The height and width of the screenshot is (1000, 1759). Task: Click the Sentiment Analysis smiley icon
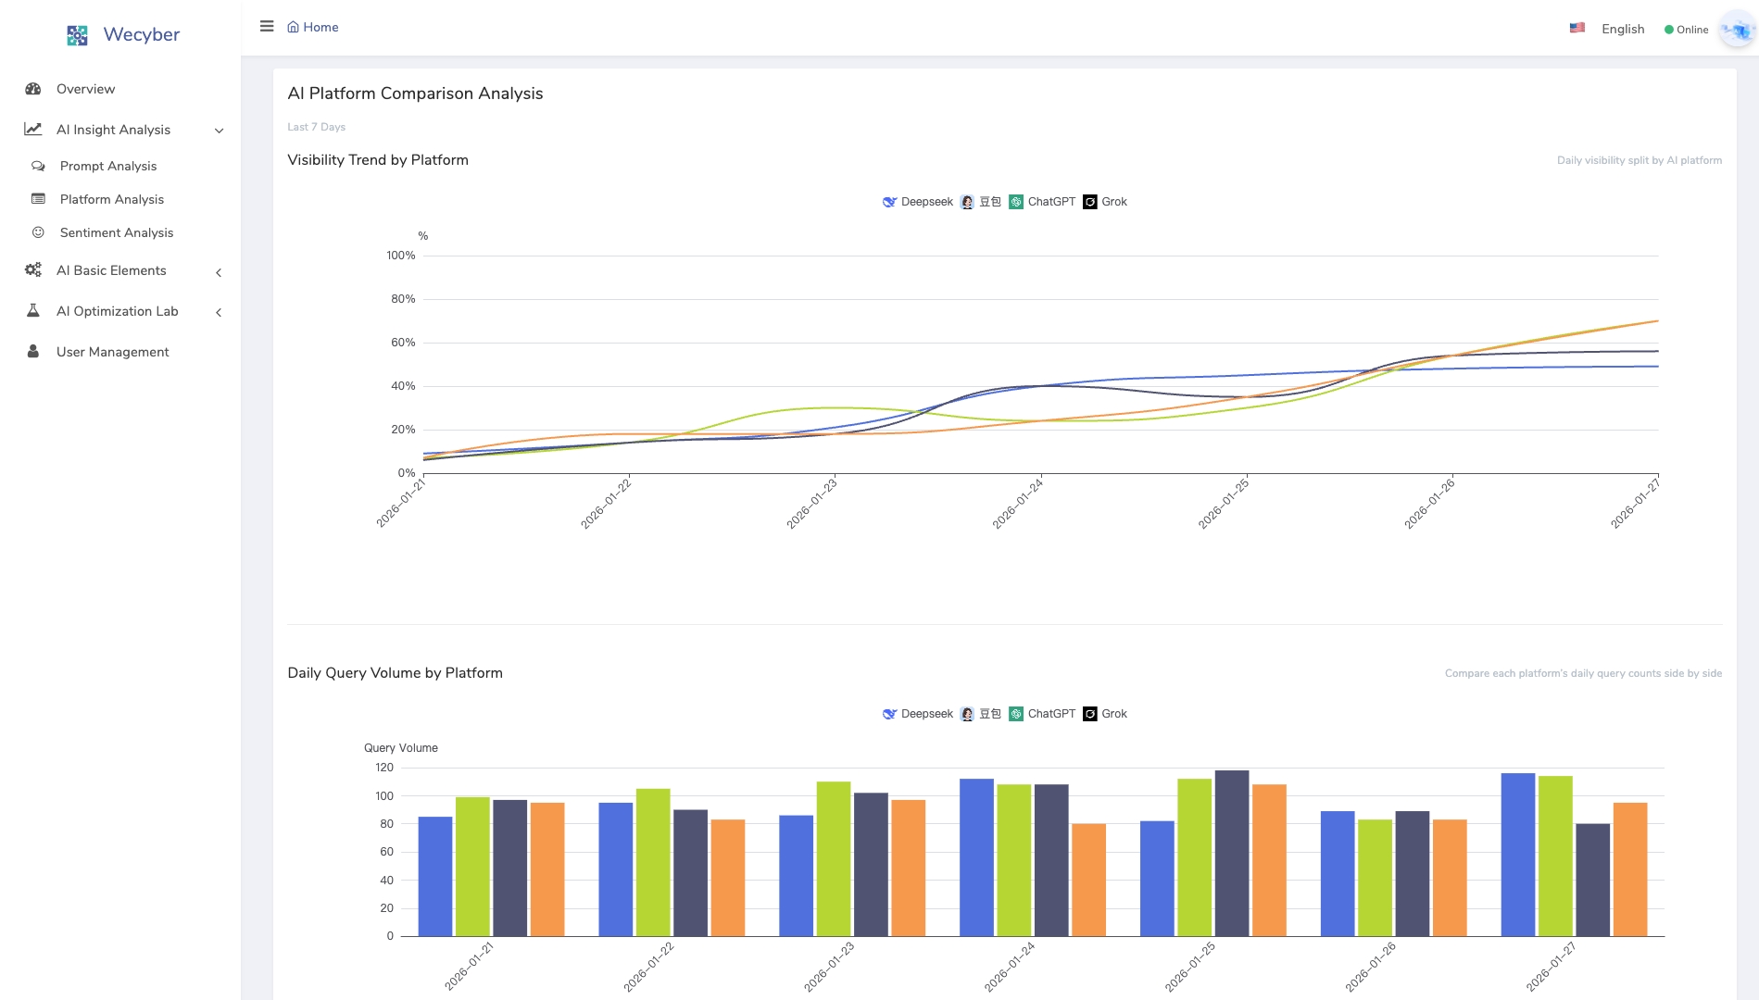pos(38,232)
